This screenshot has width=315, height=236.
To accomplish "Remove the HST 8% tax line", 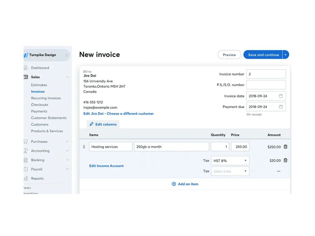I will click(285, 160).
